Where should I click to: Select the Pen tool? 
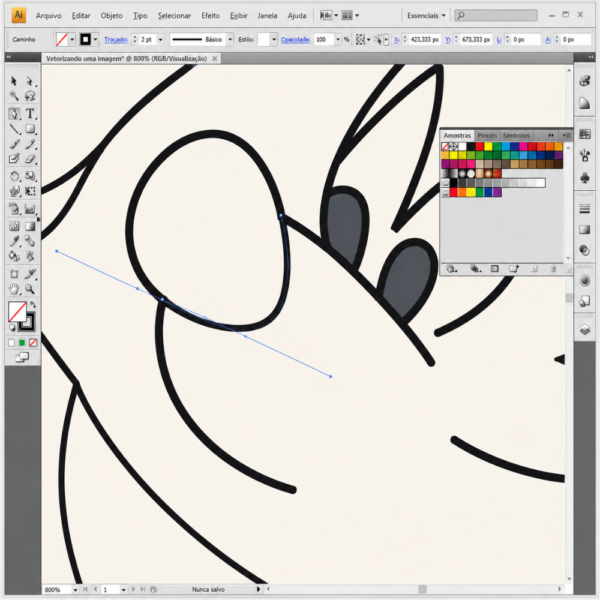pos(14,113)
